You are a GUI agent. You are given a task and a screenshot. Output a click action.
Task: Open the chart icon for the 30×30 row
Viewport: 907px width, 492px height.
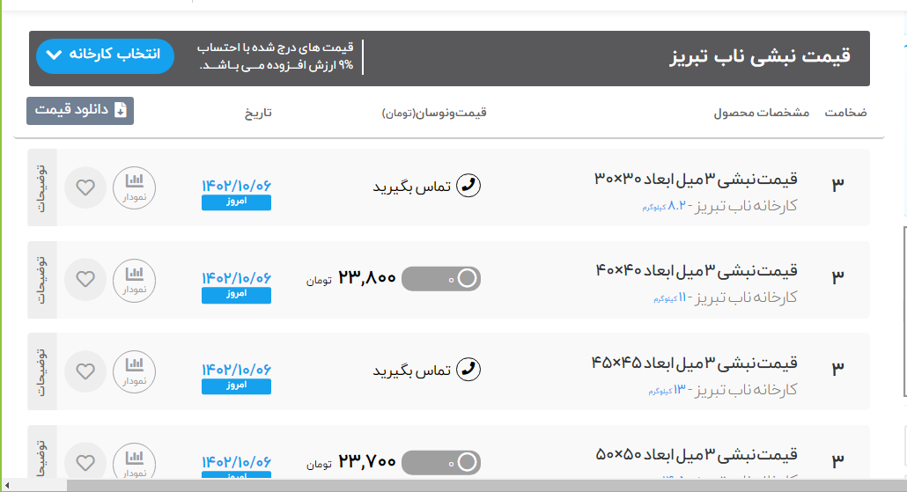point(134,187)
